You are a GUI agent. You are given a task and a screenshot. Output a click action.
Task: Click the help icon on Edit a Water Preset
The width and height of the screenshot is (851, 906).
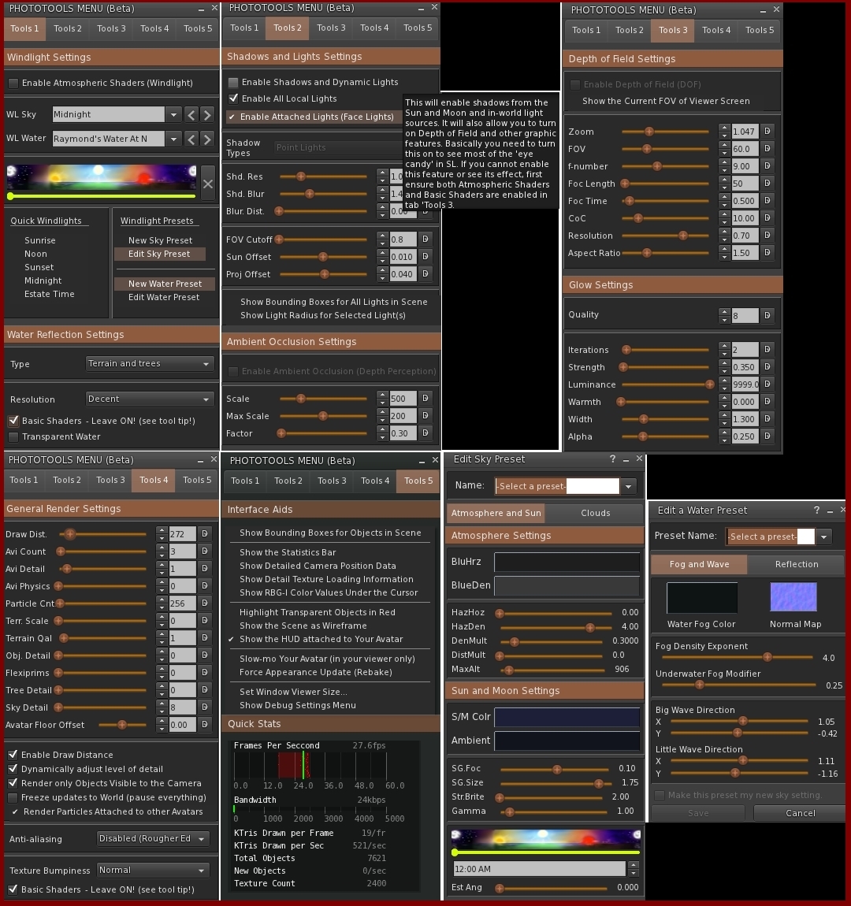click(816, 510)
